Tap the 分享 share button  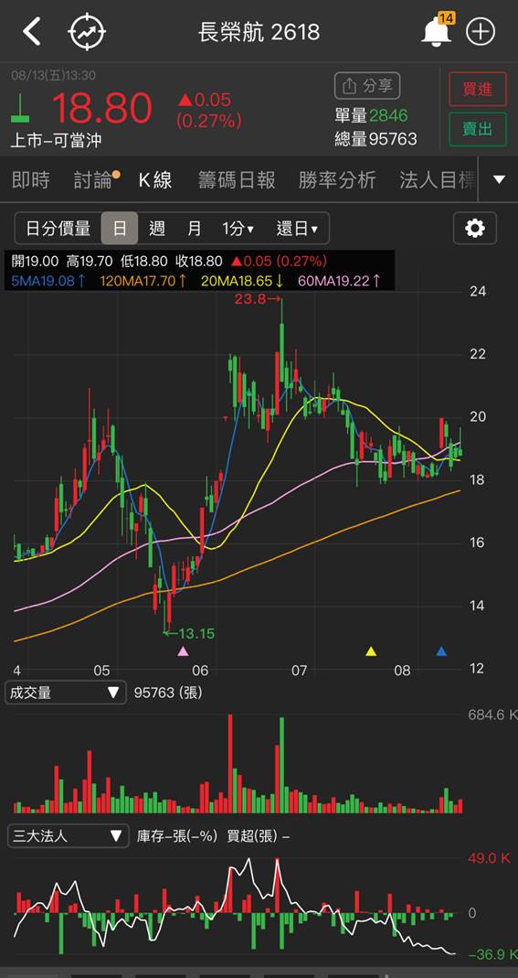coord(367,86)
